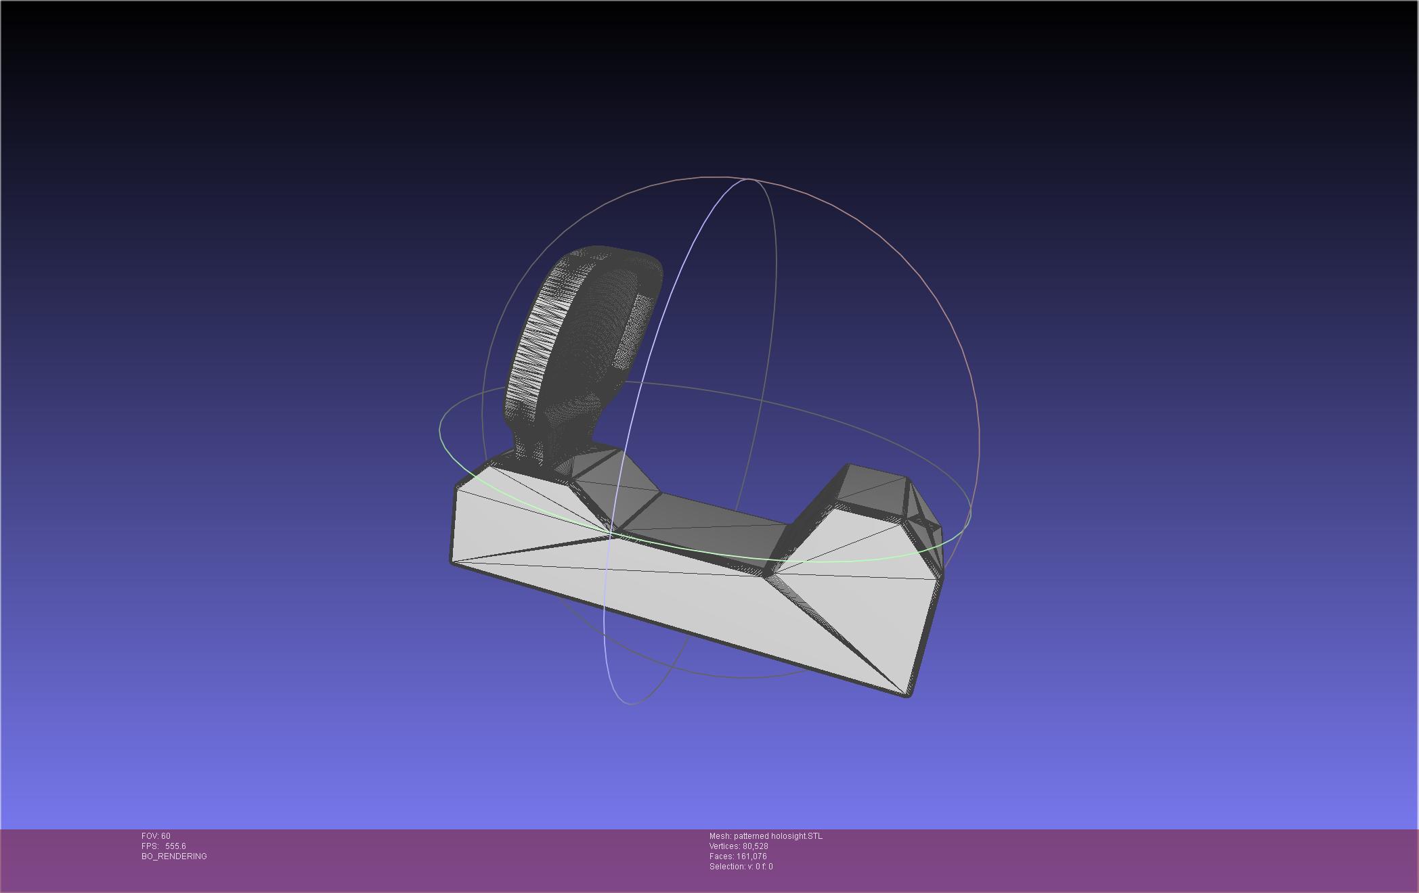Click the bottom-right corner of the model base
This screenshot has height=893, width=1419.
[907, 693]
